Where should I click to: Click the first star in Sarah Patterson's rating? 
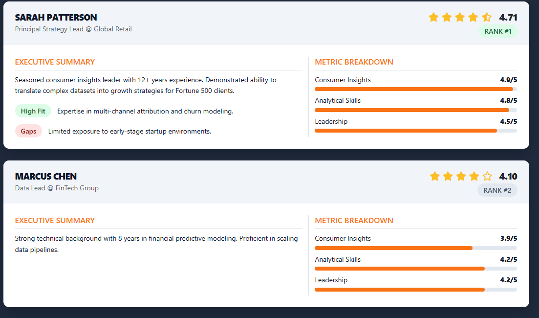(x=433, y=18)
